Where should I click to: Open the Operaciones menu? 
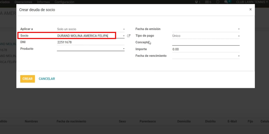pos(23,2)
